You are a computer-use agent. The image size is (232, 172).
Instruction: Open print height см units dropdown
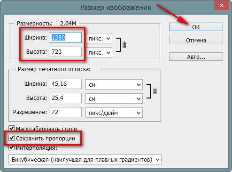tap(114, 98)
